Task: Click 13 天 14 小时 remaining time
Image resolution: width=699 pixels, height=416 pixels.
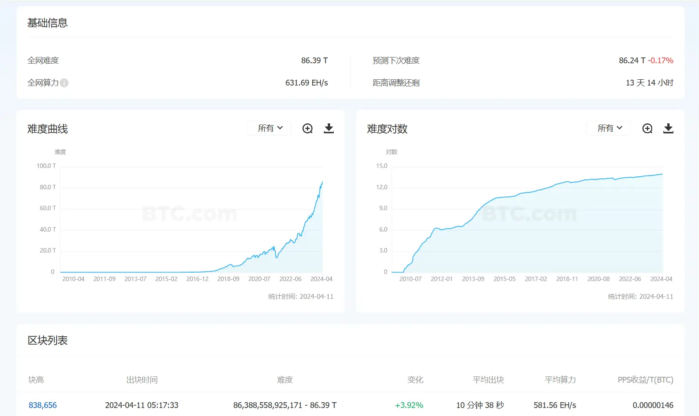Action: [x=650, y=83]
